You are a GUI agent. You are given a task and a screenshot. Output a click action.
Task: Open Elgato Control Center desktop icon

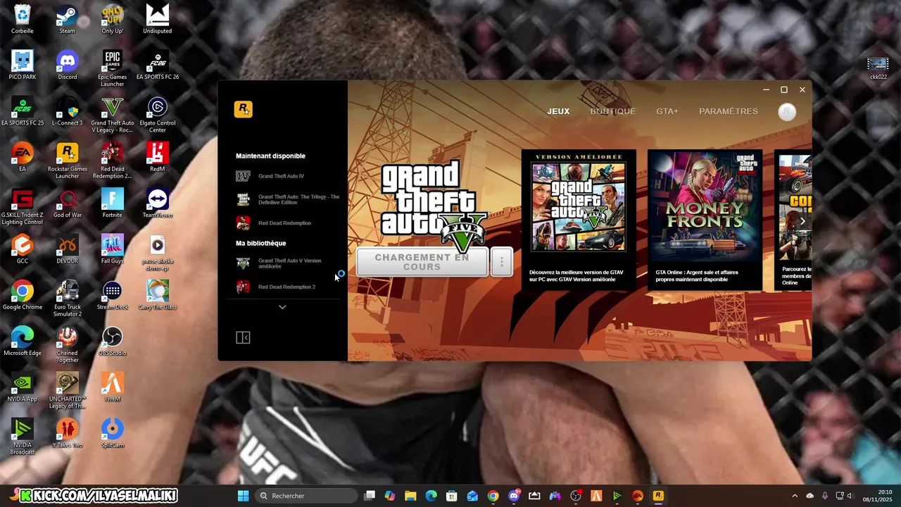158,114
